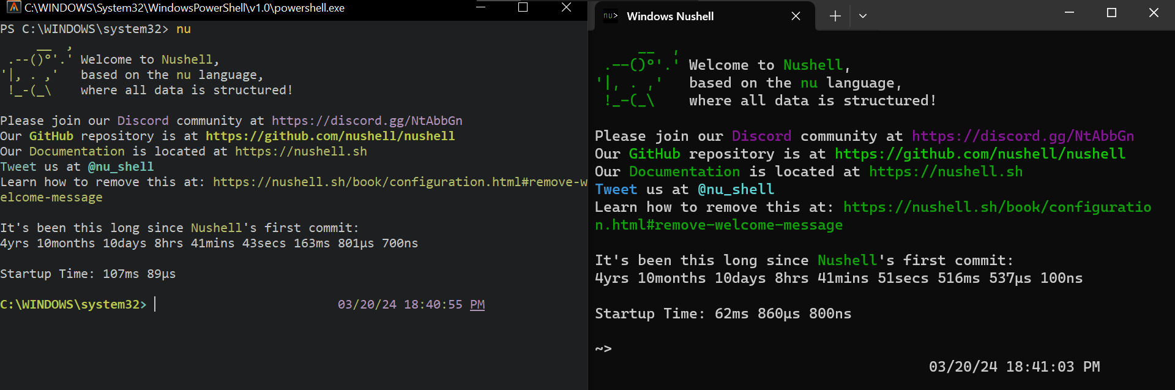
Task: Click the C:\WINDOWS\system32> prompt line
Action: (73, 304)
